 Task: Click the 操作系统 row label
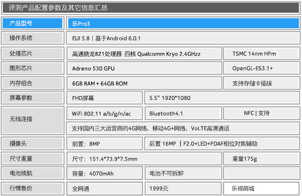click(x=32, y=38)
